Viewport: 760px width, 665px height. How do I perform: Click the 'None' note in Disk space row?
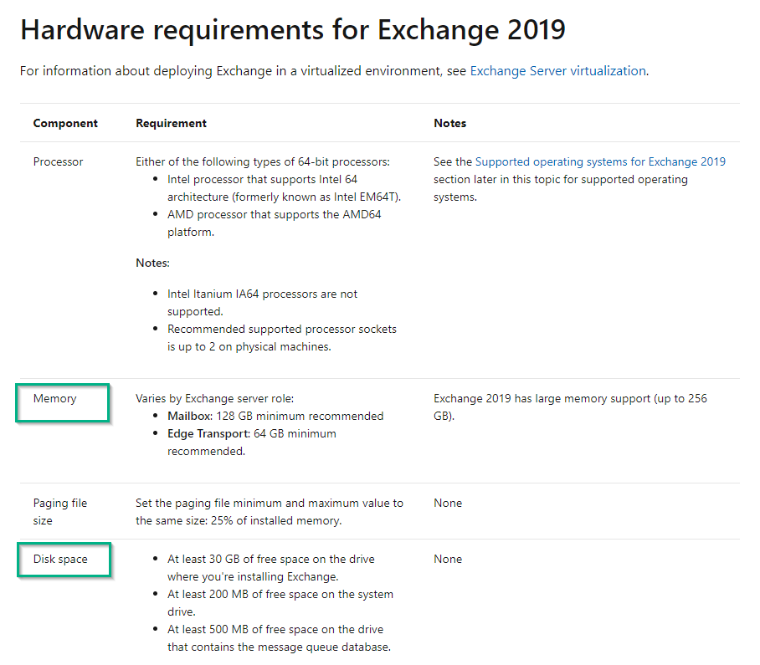(x=448, y=559)
